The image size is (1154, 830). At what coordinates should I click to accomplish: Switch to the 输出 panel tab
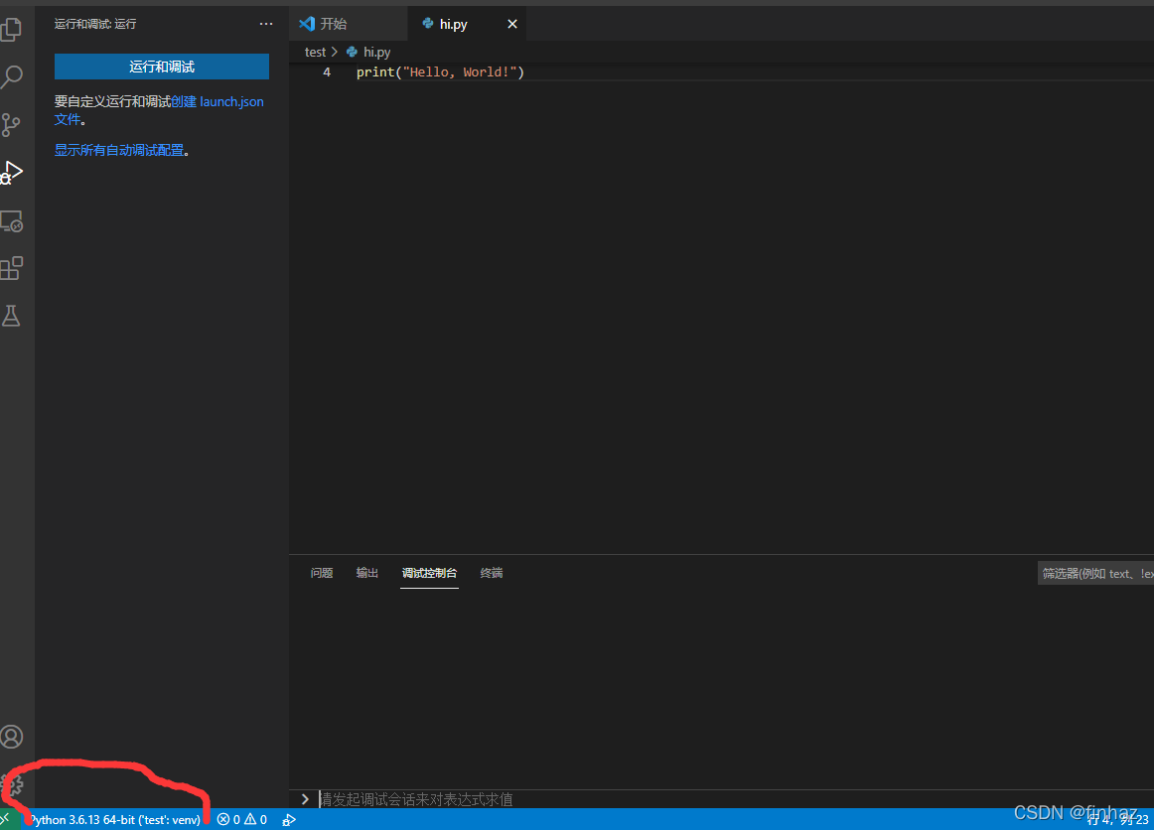click(367, 573)
